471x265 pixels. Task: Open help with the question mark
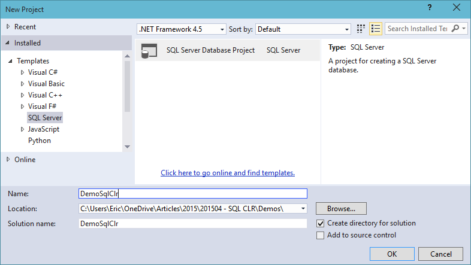click(430, 8)
